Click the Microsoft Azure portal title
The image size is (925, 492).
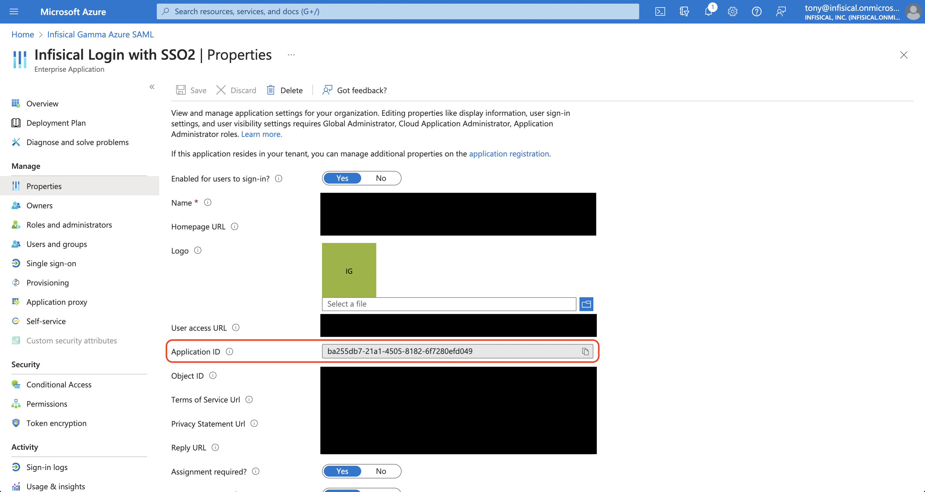pos(73,12)
